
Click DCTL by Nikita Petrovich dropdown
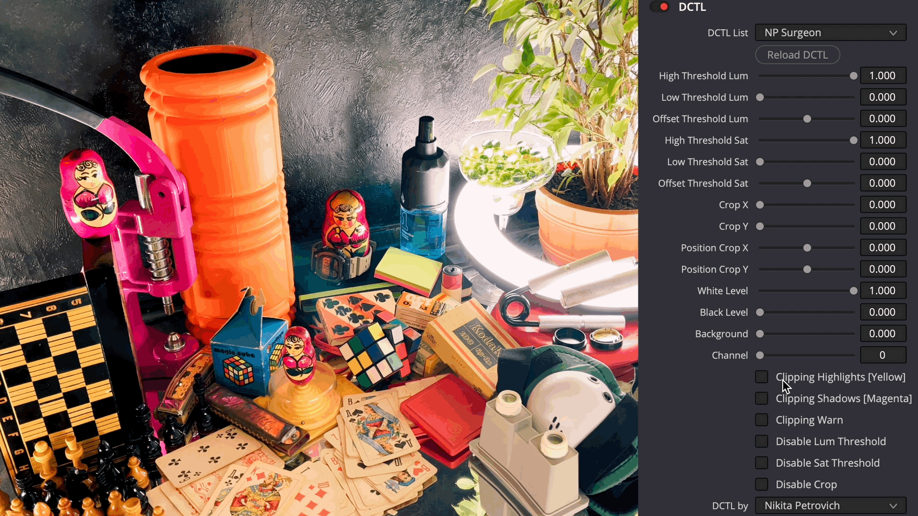830,505
